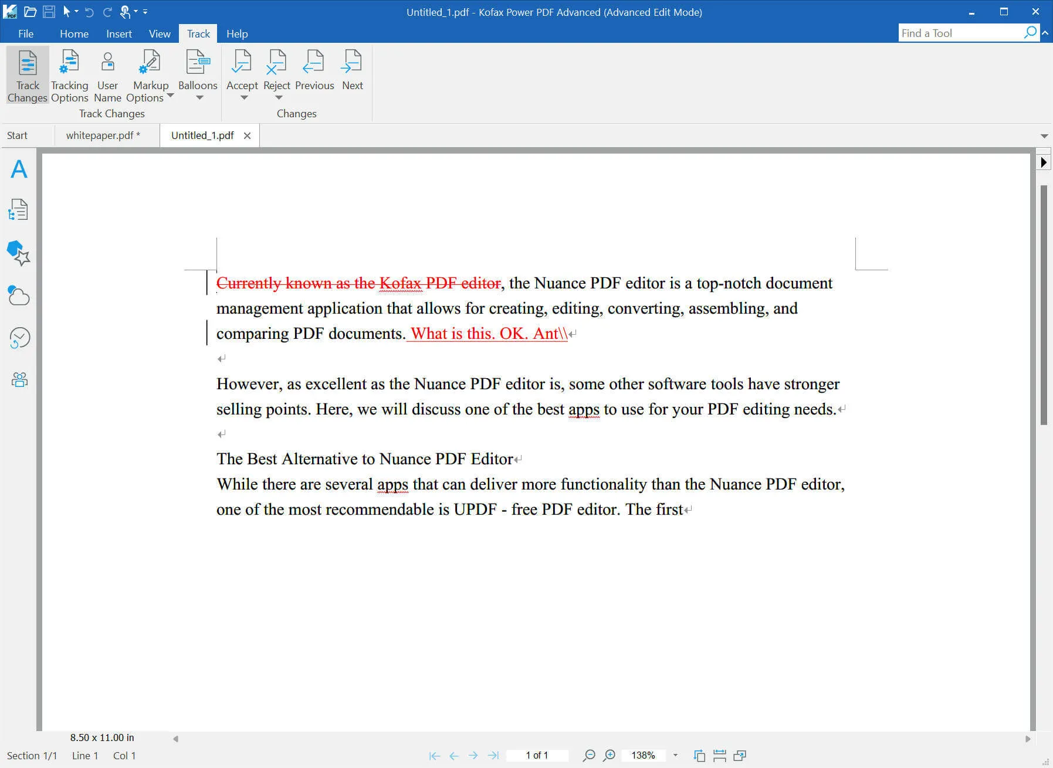Switch to the View ribbon tab

coord(160,33)
